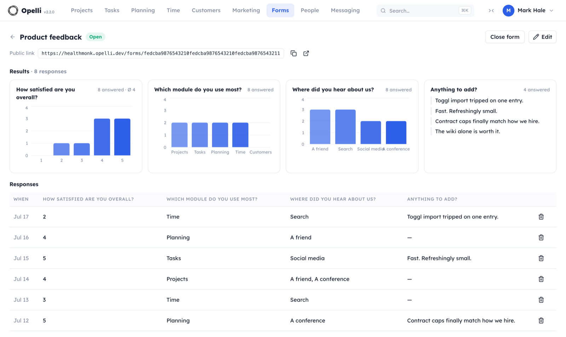This screenshot has height=337, width=566.
Task: Click "Contract caps finally match how we hire." table cell
Action: pos(461,321)
